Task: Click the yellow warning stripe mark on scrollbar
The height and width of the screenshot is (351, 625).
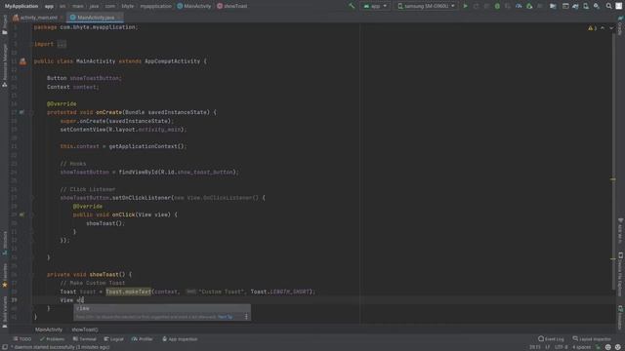Action: pos(613,179)
